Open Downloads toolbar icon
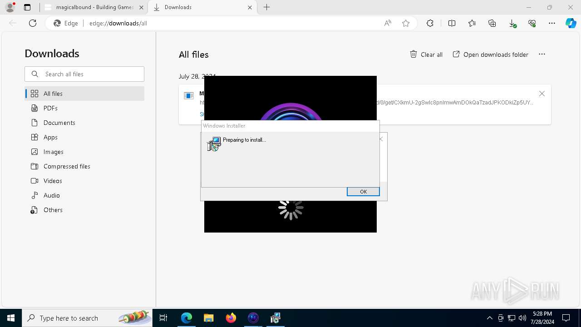This screenshot has width=581, height=327. (512, 23)
